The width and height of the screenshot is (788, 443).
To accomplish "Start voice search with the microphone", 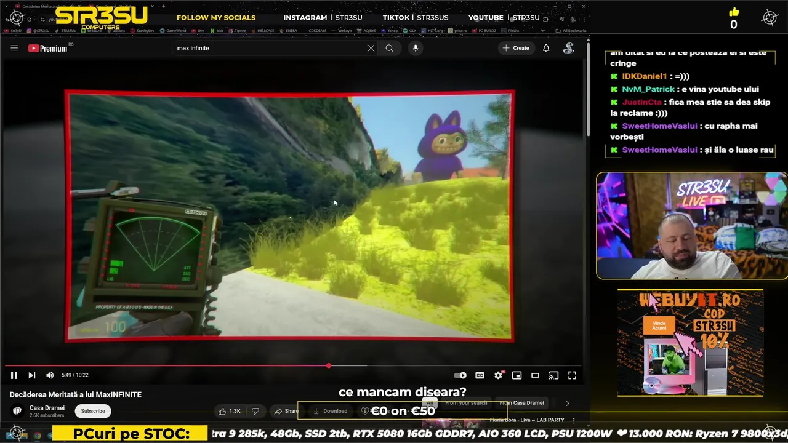I will point(416,48).
